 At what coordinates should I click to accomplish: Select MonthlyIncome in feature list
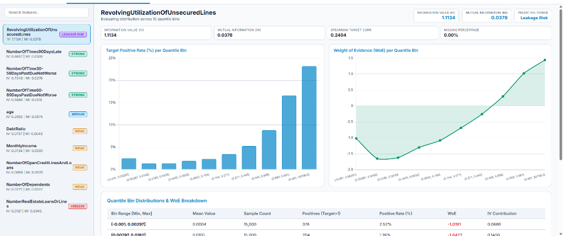(47, 148)
